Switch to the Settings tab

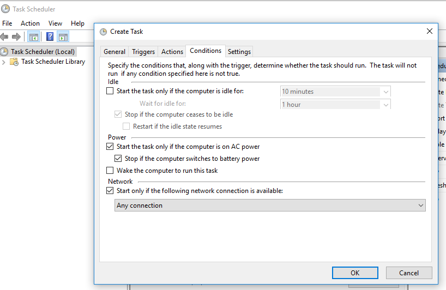coord(239,51)
